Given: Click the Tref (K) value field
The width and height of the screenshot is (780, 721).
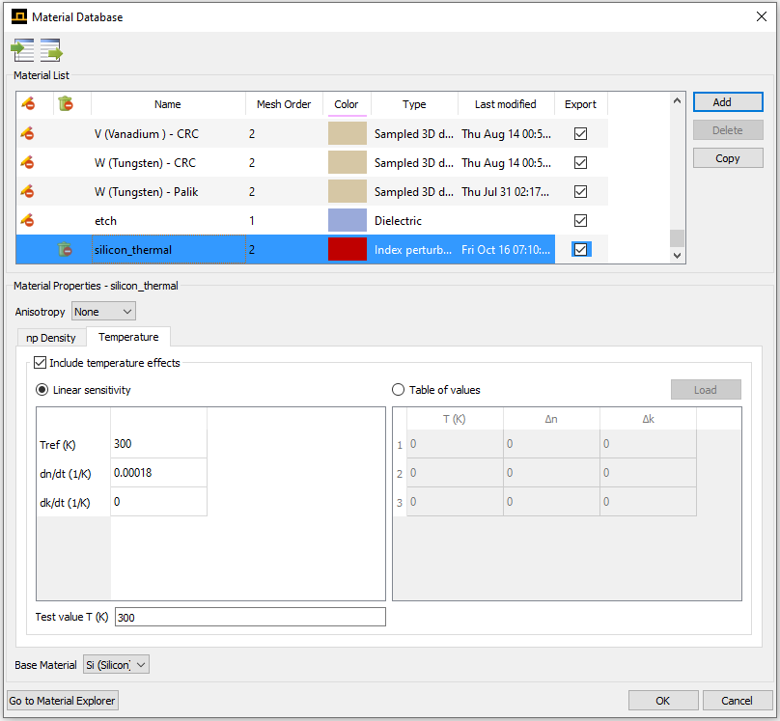Looking at the screenshot, I should 158,444.
